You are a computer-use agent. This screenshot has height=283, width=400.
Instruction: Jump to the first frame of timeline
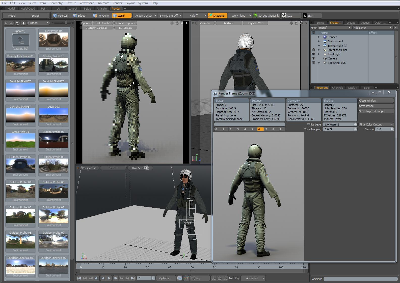pos(79,278)
